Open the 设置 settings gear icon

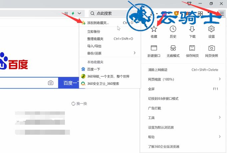(x=211, y=29)
